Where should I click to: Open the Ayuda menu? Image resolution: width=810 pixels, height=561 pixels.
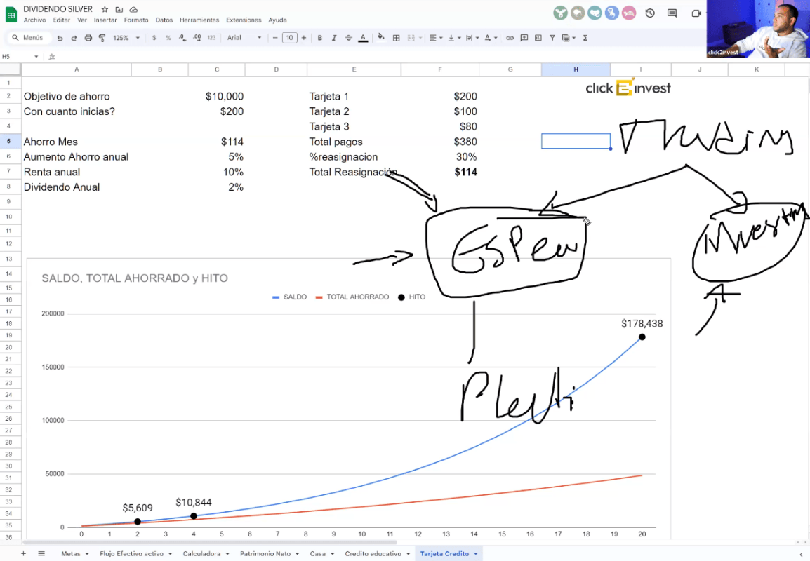[277, 20]
